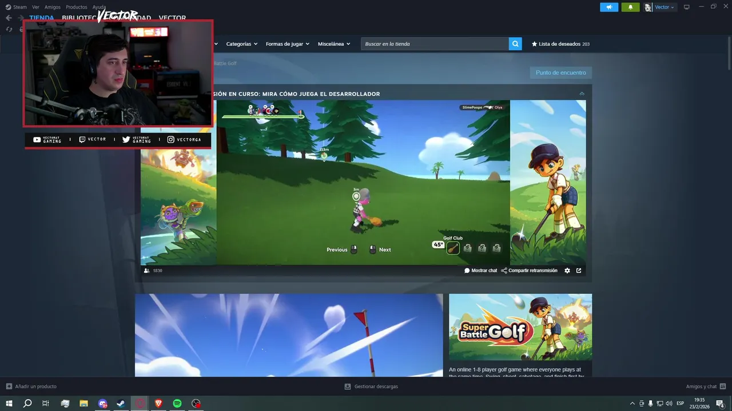Open broadcast settings gear icon
This screenshot has width=732, height=411.
(567, 271)
